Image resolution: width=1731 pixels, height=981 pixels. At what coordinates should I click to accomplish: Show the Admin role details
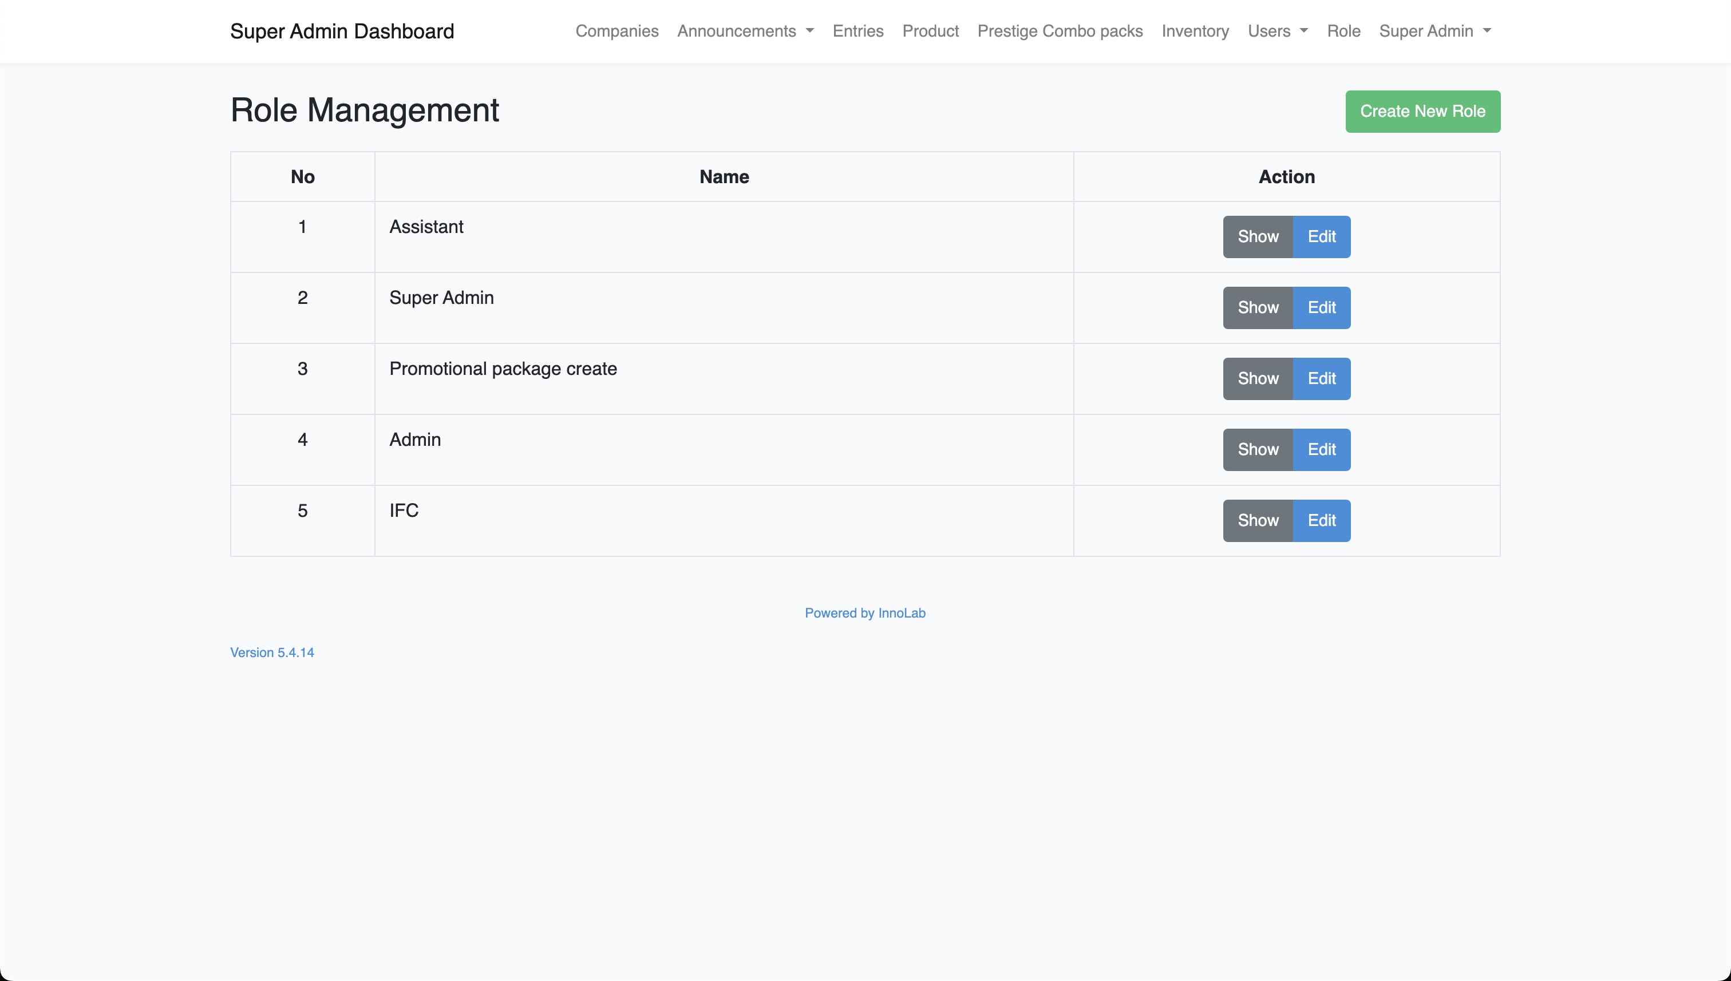tap(1257, 449)
